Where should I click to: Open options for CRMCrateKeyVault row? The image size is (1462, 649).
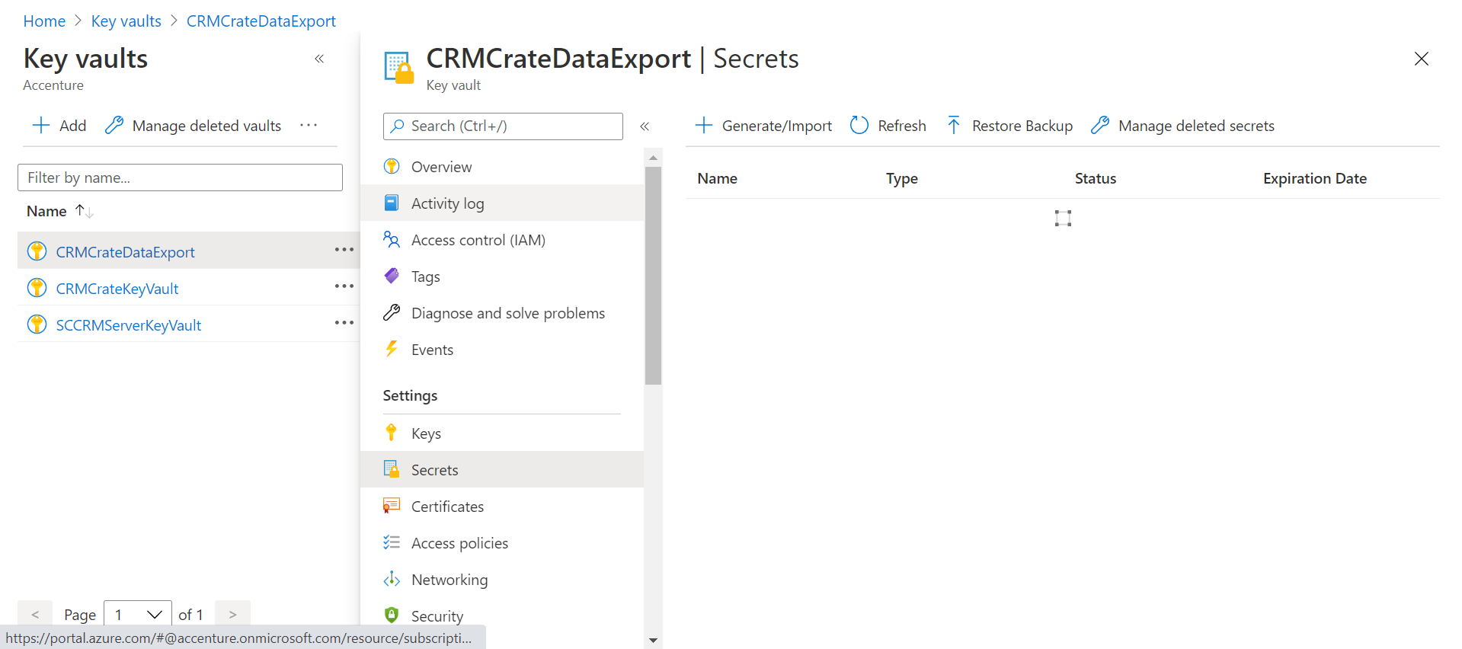(x=344, y=286)
